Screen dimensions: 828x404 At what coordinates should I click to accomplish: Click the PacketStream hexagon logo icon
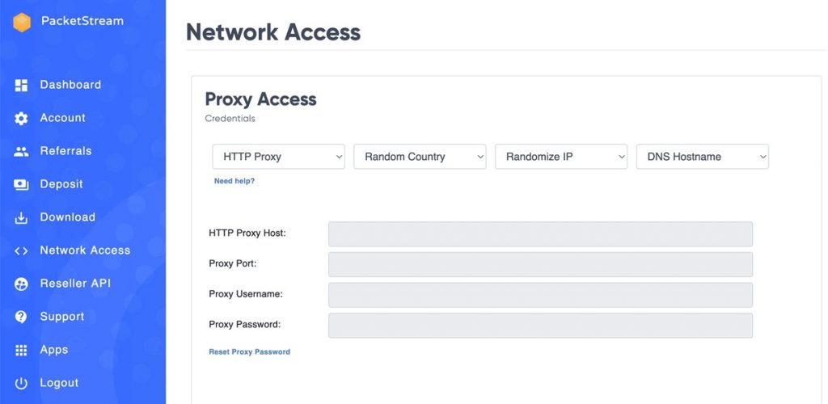coord(22,22)
